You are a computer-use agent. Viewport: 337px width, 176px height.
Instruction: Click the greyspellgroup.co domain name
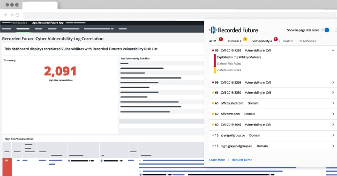(x=233, y=135)
